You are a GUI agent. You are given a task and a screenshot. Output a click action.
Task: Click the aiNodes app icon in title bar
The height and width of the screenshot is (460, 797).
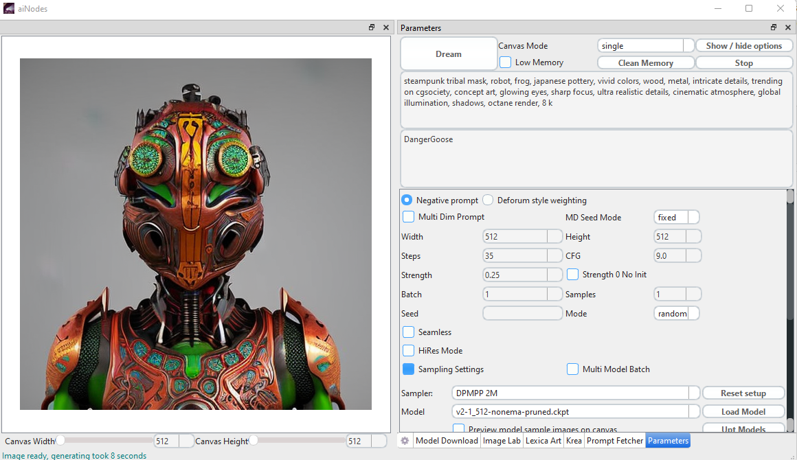[x=9, y=8]
